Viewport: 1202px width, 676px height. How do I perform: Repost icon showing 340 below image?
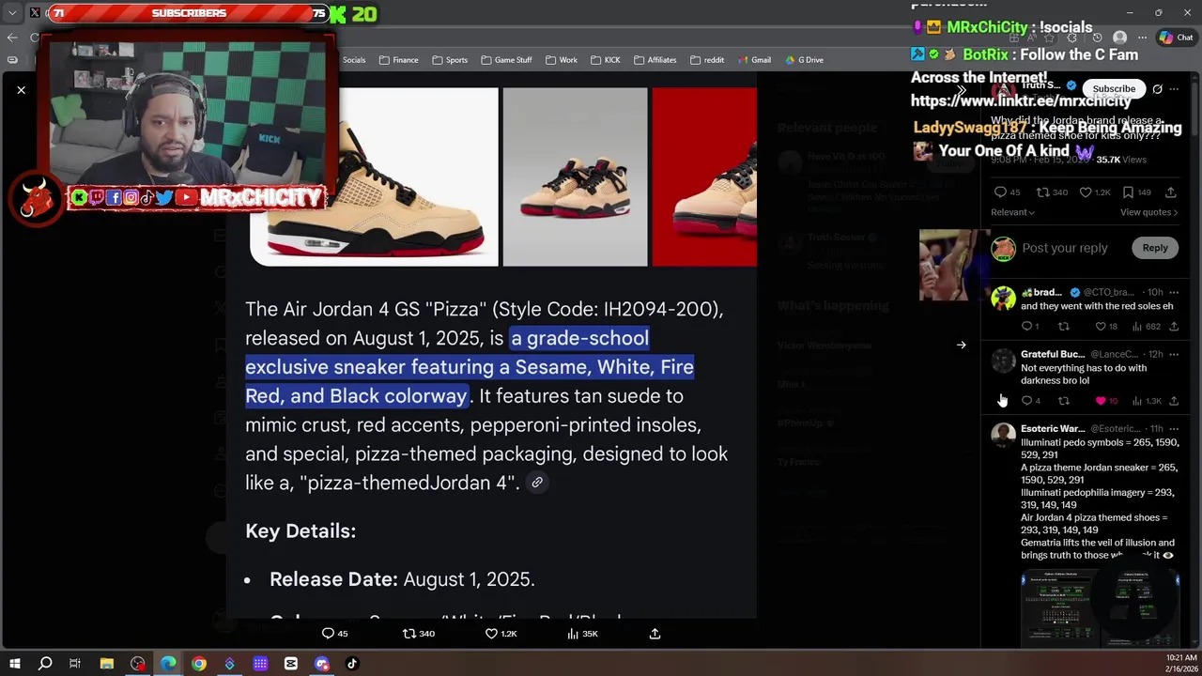[408, 634]
